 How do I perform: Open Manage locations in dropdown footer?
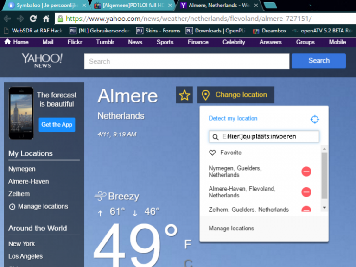tap(231, 229)
